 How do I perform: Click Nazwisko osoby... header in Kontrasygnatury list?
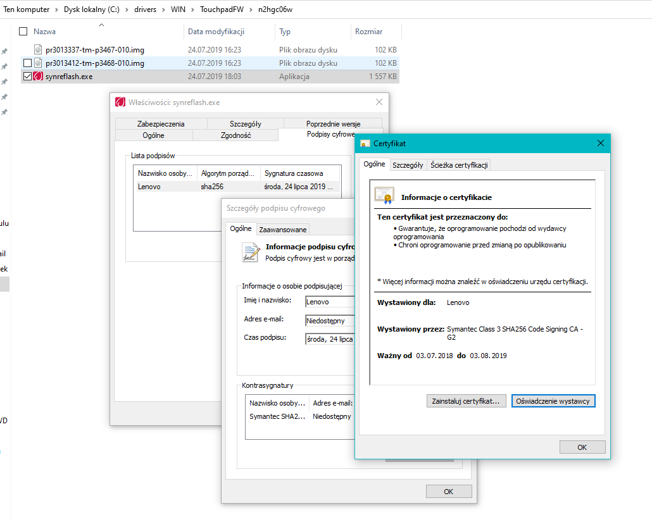click(x=277, y=403)
